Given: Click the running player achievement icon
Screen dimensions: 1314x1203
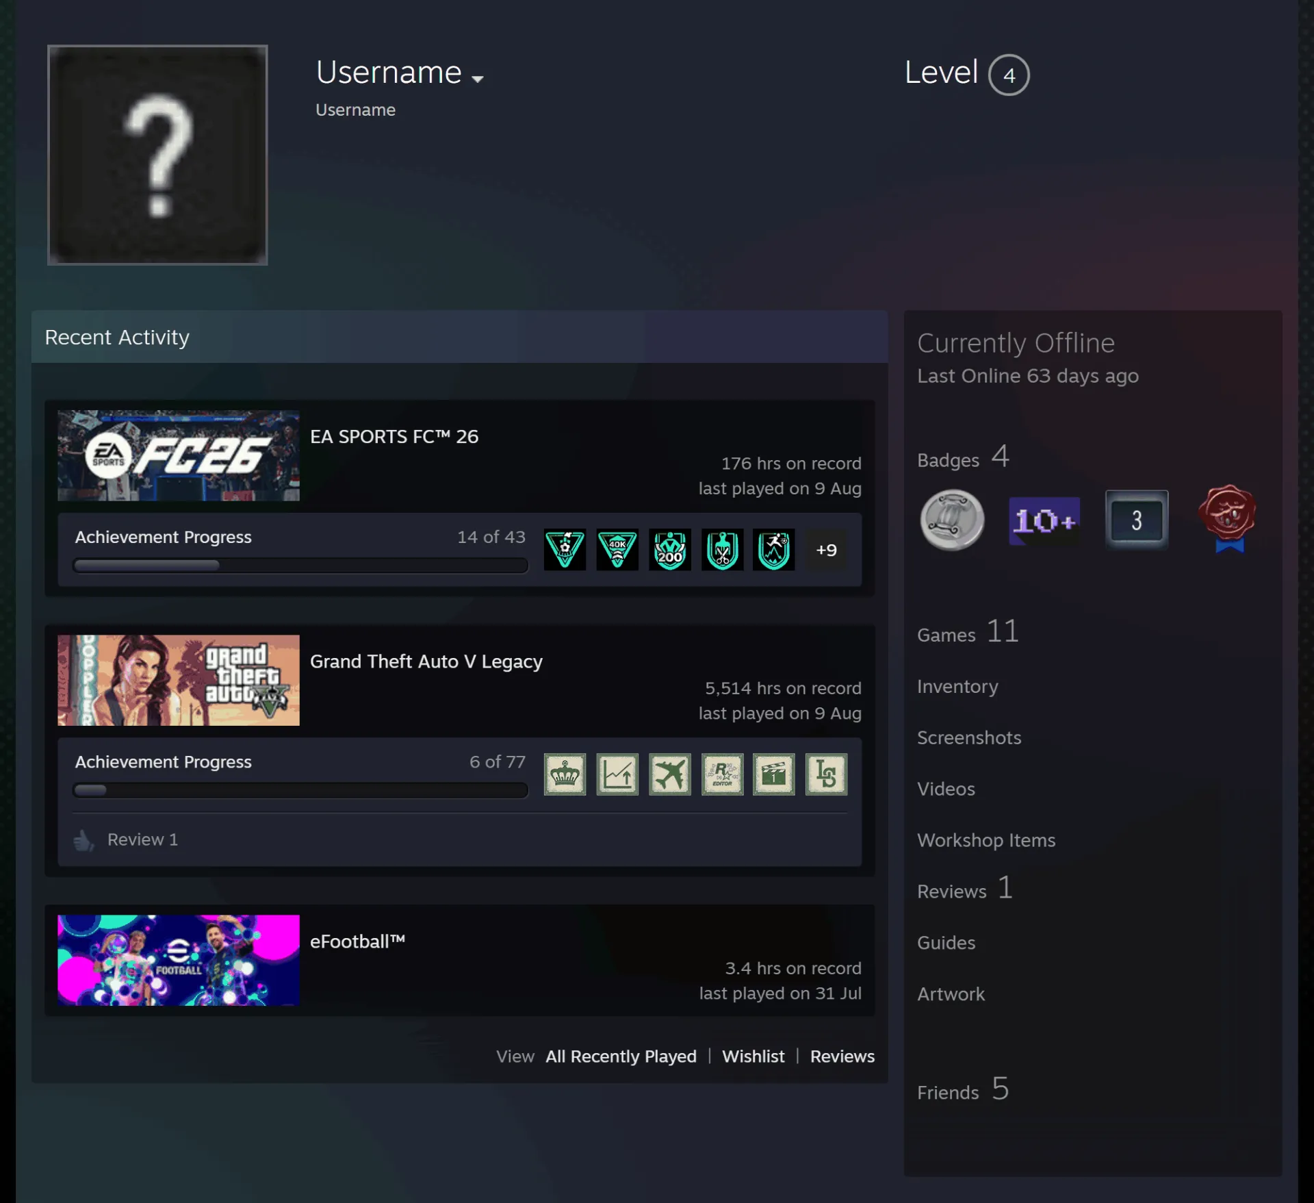Looking at the screenshot, I should click(x=774, y=550).
